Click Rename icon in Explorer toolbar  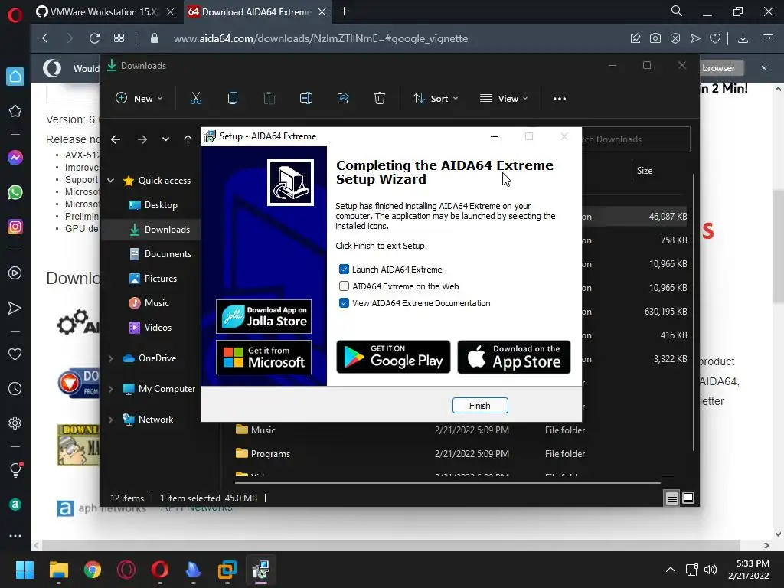[x=306, y=99]
